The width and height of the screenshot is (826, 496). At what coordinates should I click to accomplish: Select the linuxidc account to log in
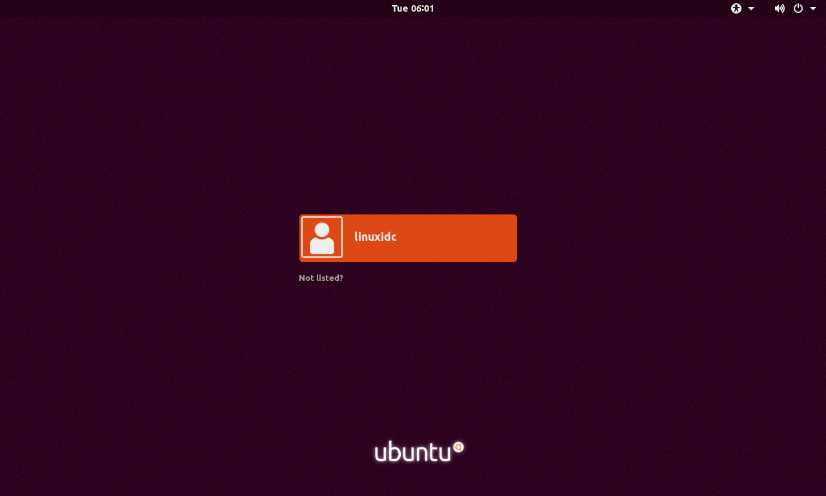pos(408,238)
